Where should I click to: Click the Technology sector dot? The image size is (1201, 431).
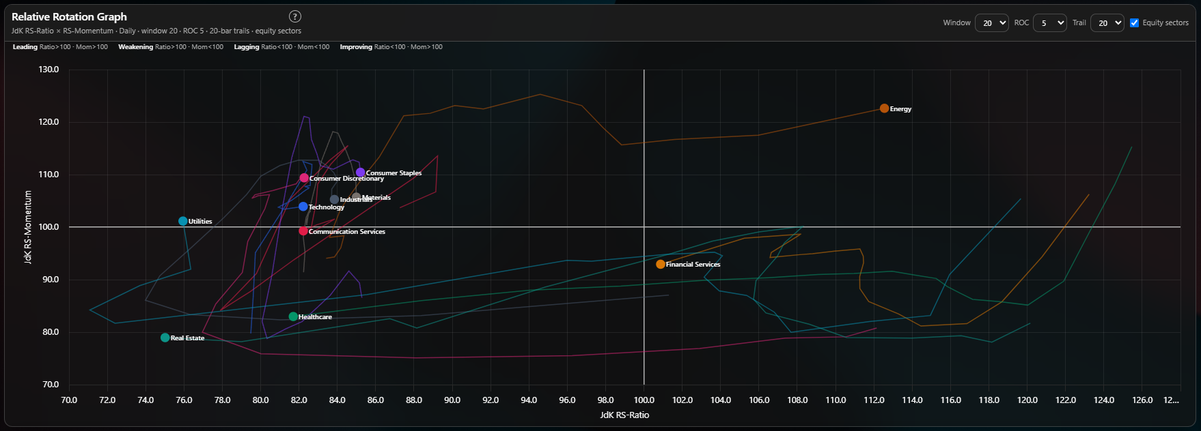[303, 206]
